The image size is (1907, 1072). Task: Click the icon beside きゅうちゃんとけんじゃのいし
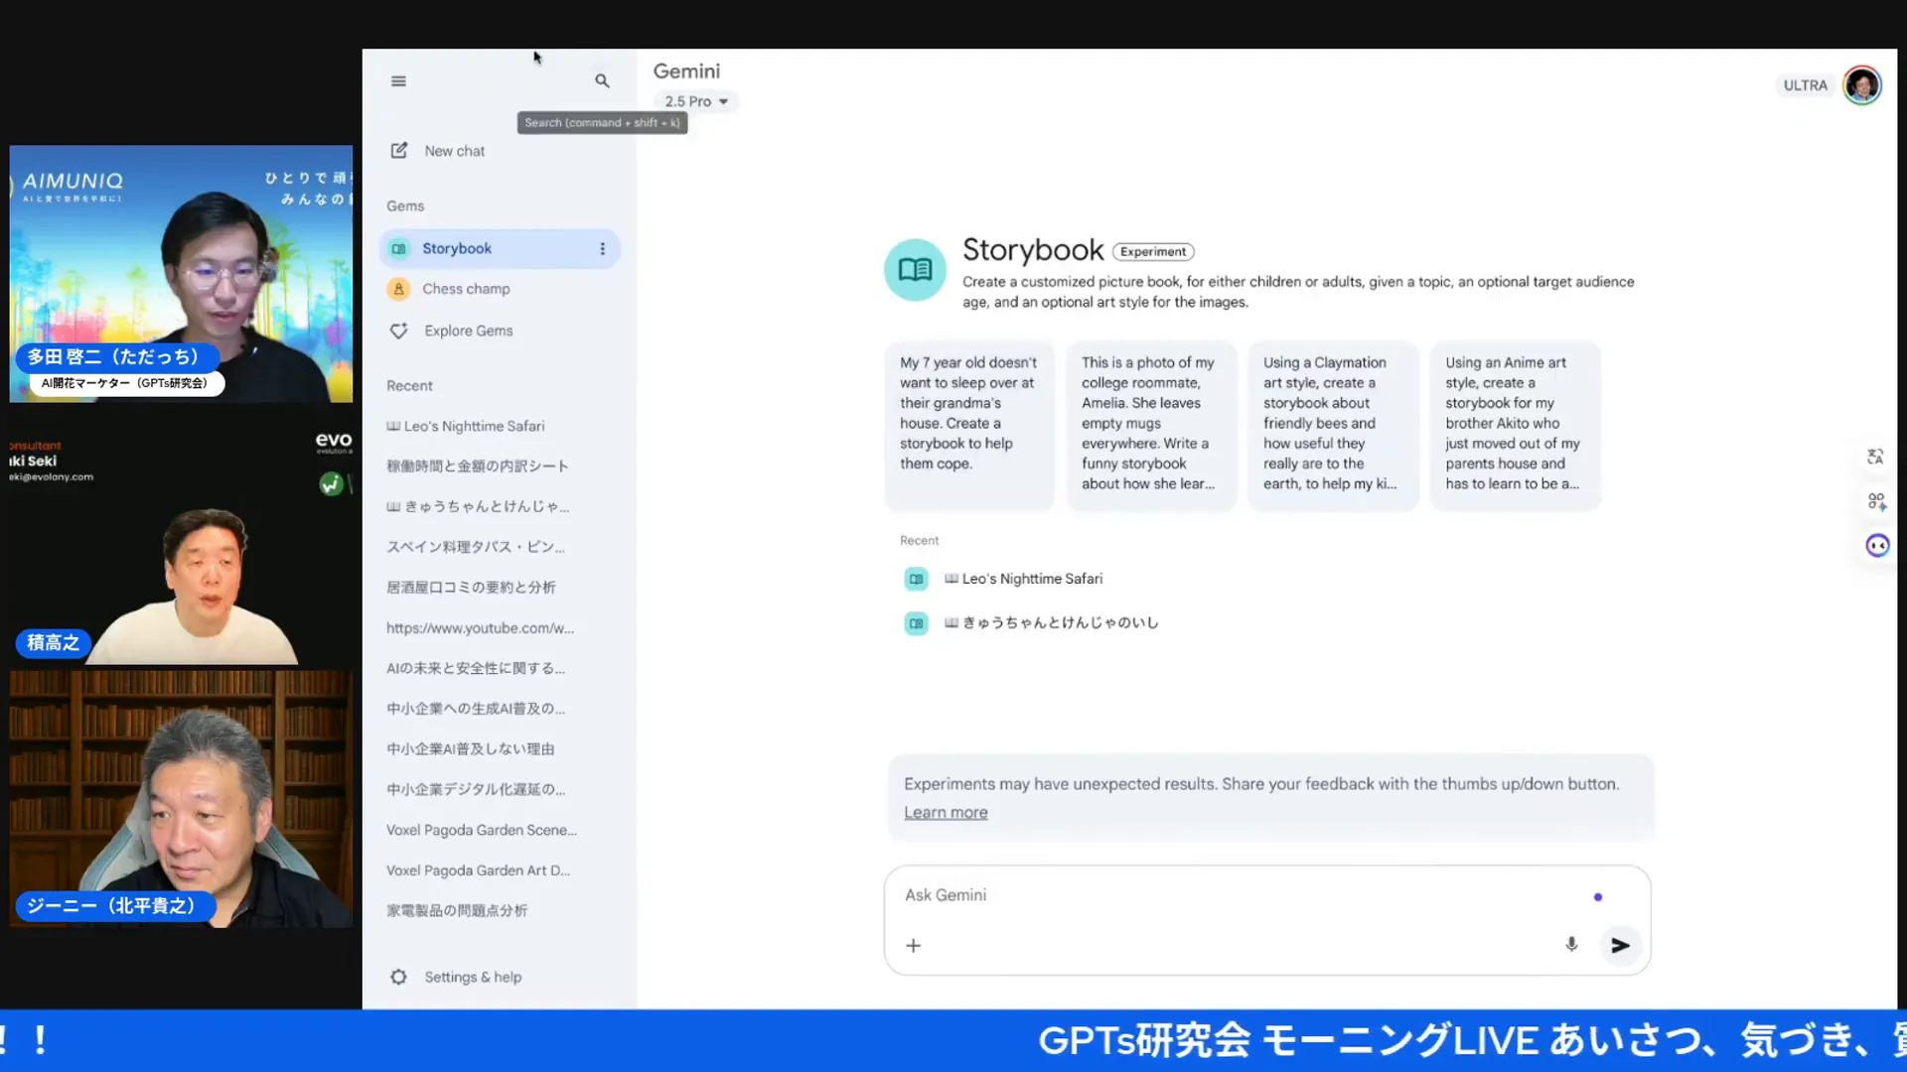tap(916, 623)
